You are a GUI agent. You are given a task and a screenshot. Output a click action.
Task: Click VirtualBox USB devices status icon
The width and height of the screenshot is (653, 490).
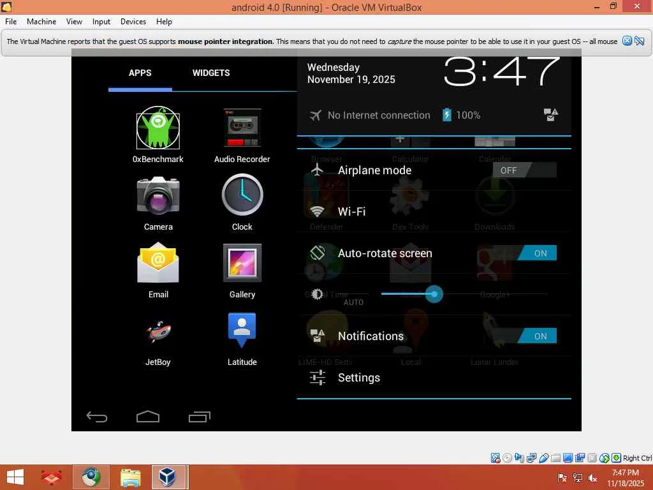[543, 458]
